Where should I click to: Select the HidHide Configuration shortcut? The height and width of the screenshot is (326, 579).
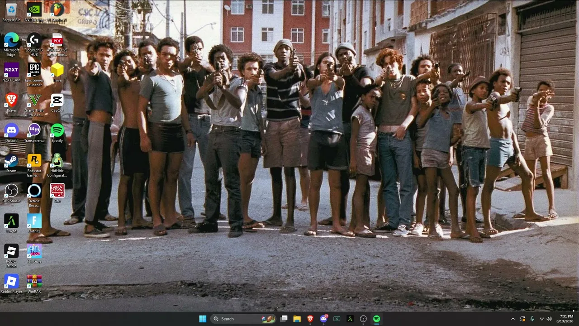[57, 166]
